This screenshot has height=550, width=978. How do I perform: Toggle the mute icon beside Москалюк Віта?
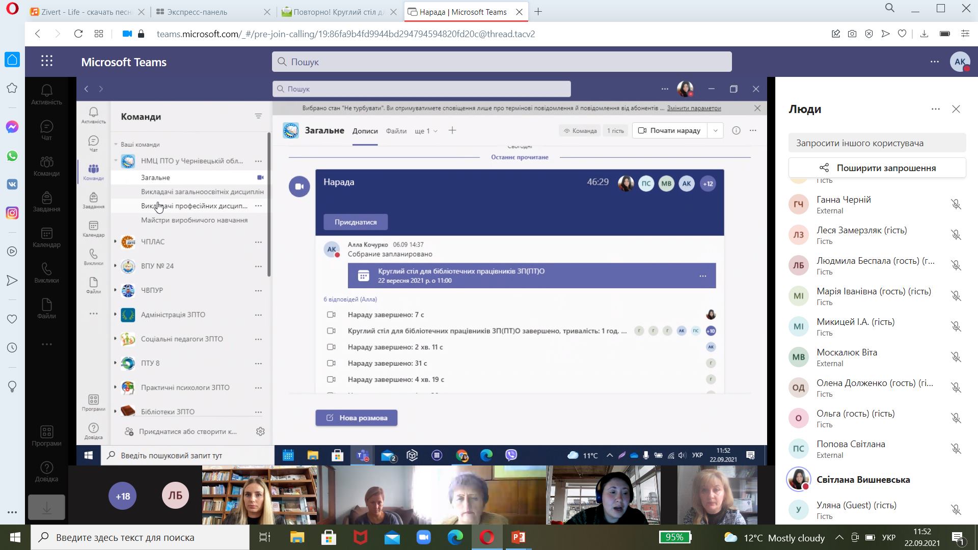point(956,357)
